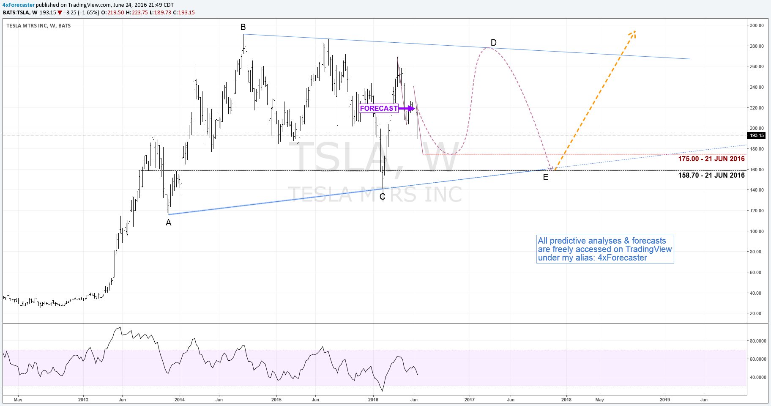The image size is (771, 406).
Task: Click the 2019 time axis label
Action: point(665,400)
